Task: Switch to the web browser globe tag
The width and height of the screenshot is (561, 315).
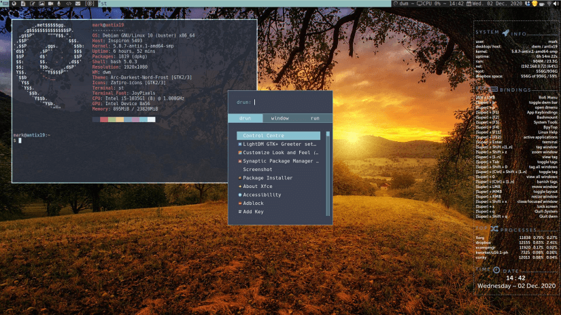Action: (x=14, y=3)
